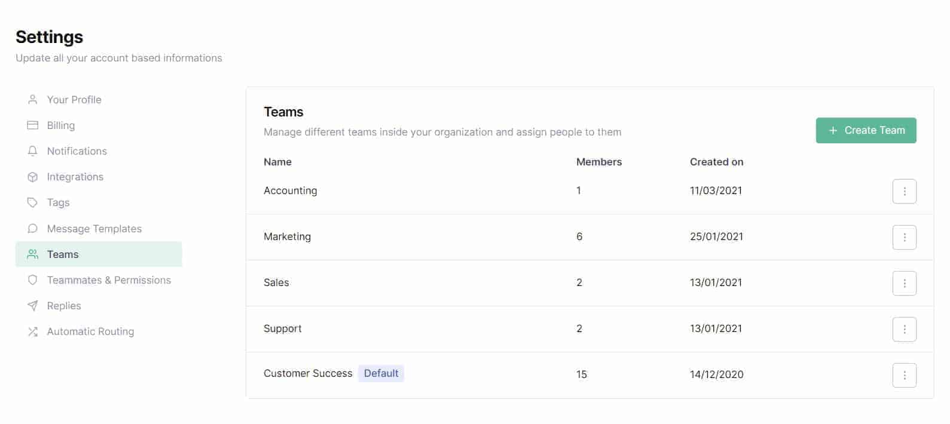Open the Marketing team three-dot menu
Viewport: 950px width, 424px height.
point(904,238)
